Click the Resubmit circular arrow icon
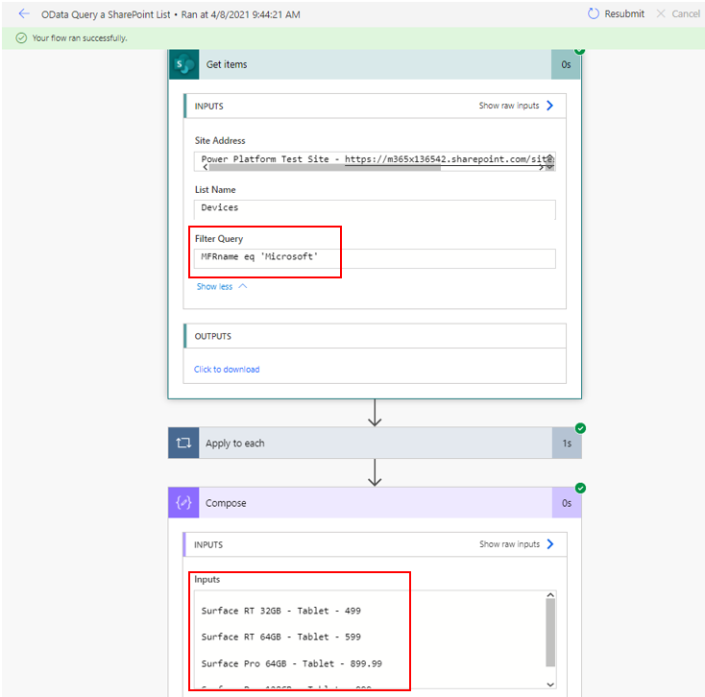This screenshot has height=697, width=705. coord(594,14)
